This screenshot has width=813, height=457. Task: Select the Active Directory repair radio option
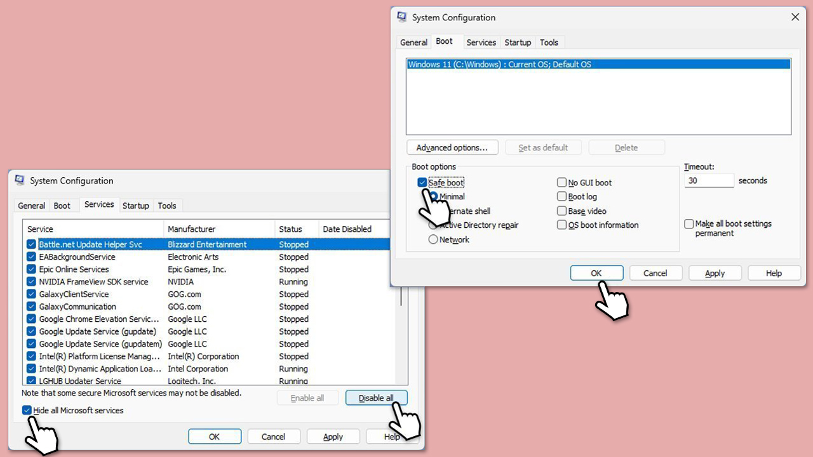[x=433, y=225]
